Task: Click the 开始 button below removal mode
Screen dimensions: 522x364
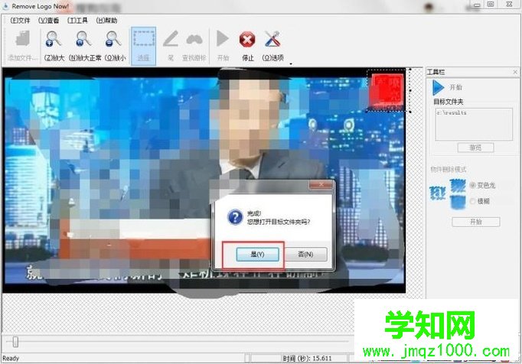Action: pos(476,222)
